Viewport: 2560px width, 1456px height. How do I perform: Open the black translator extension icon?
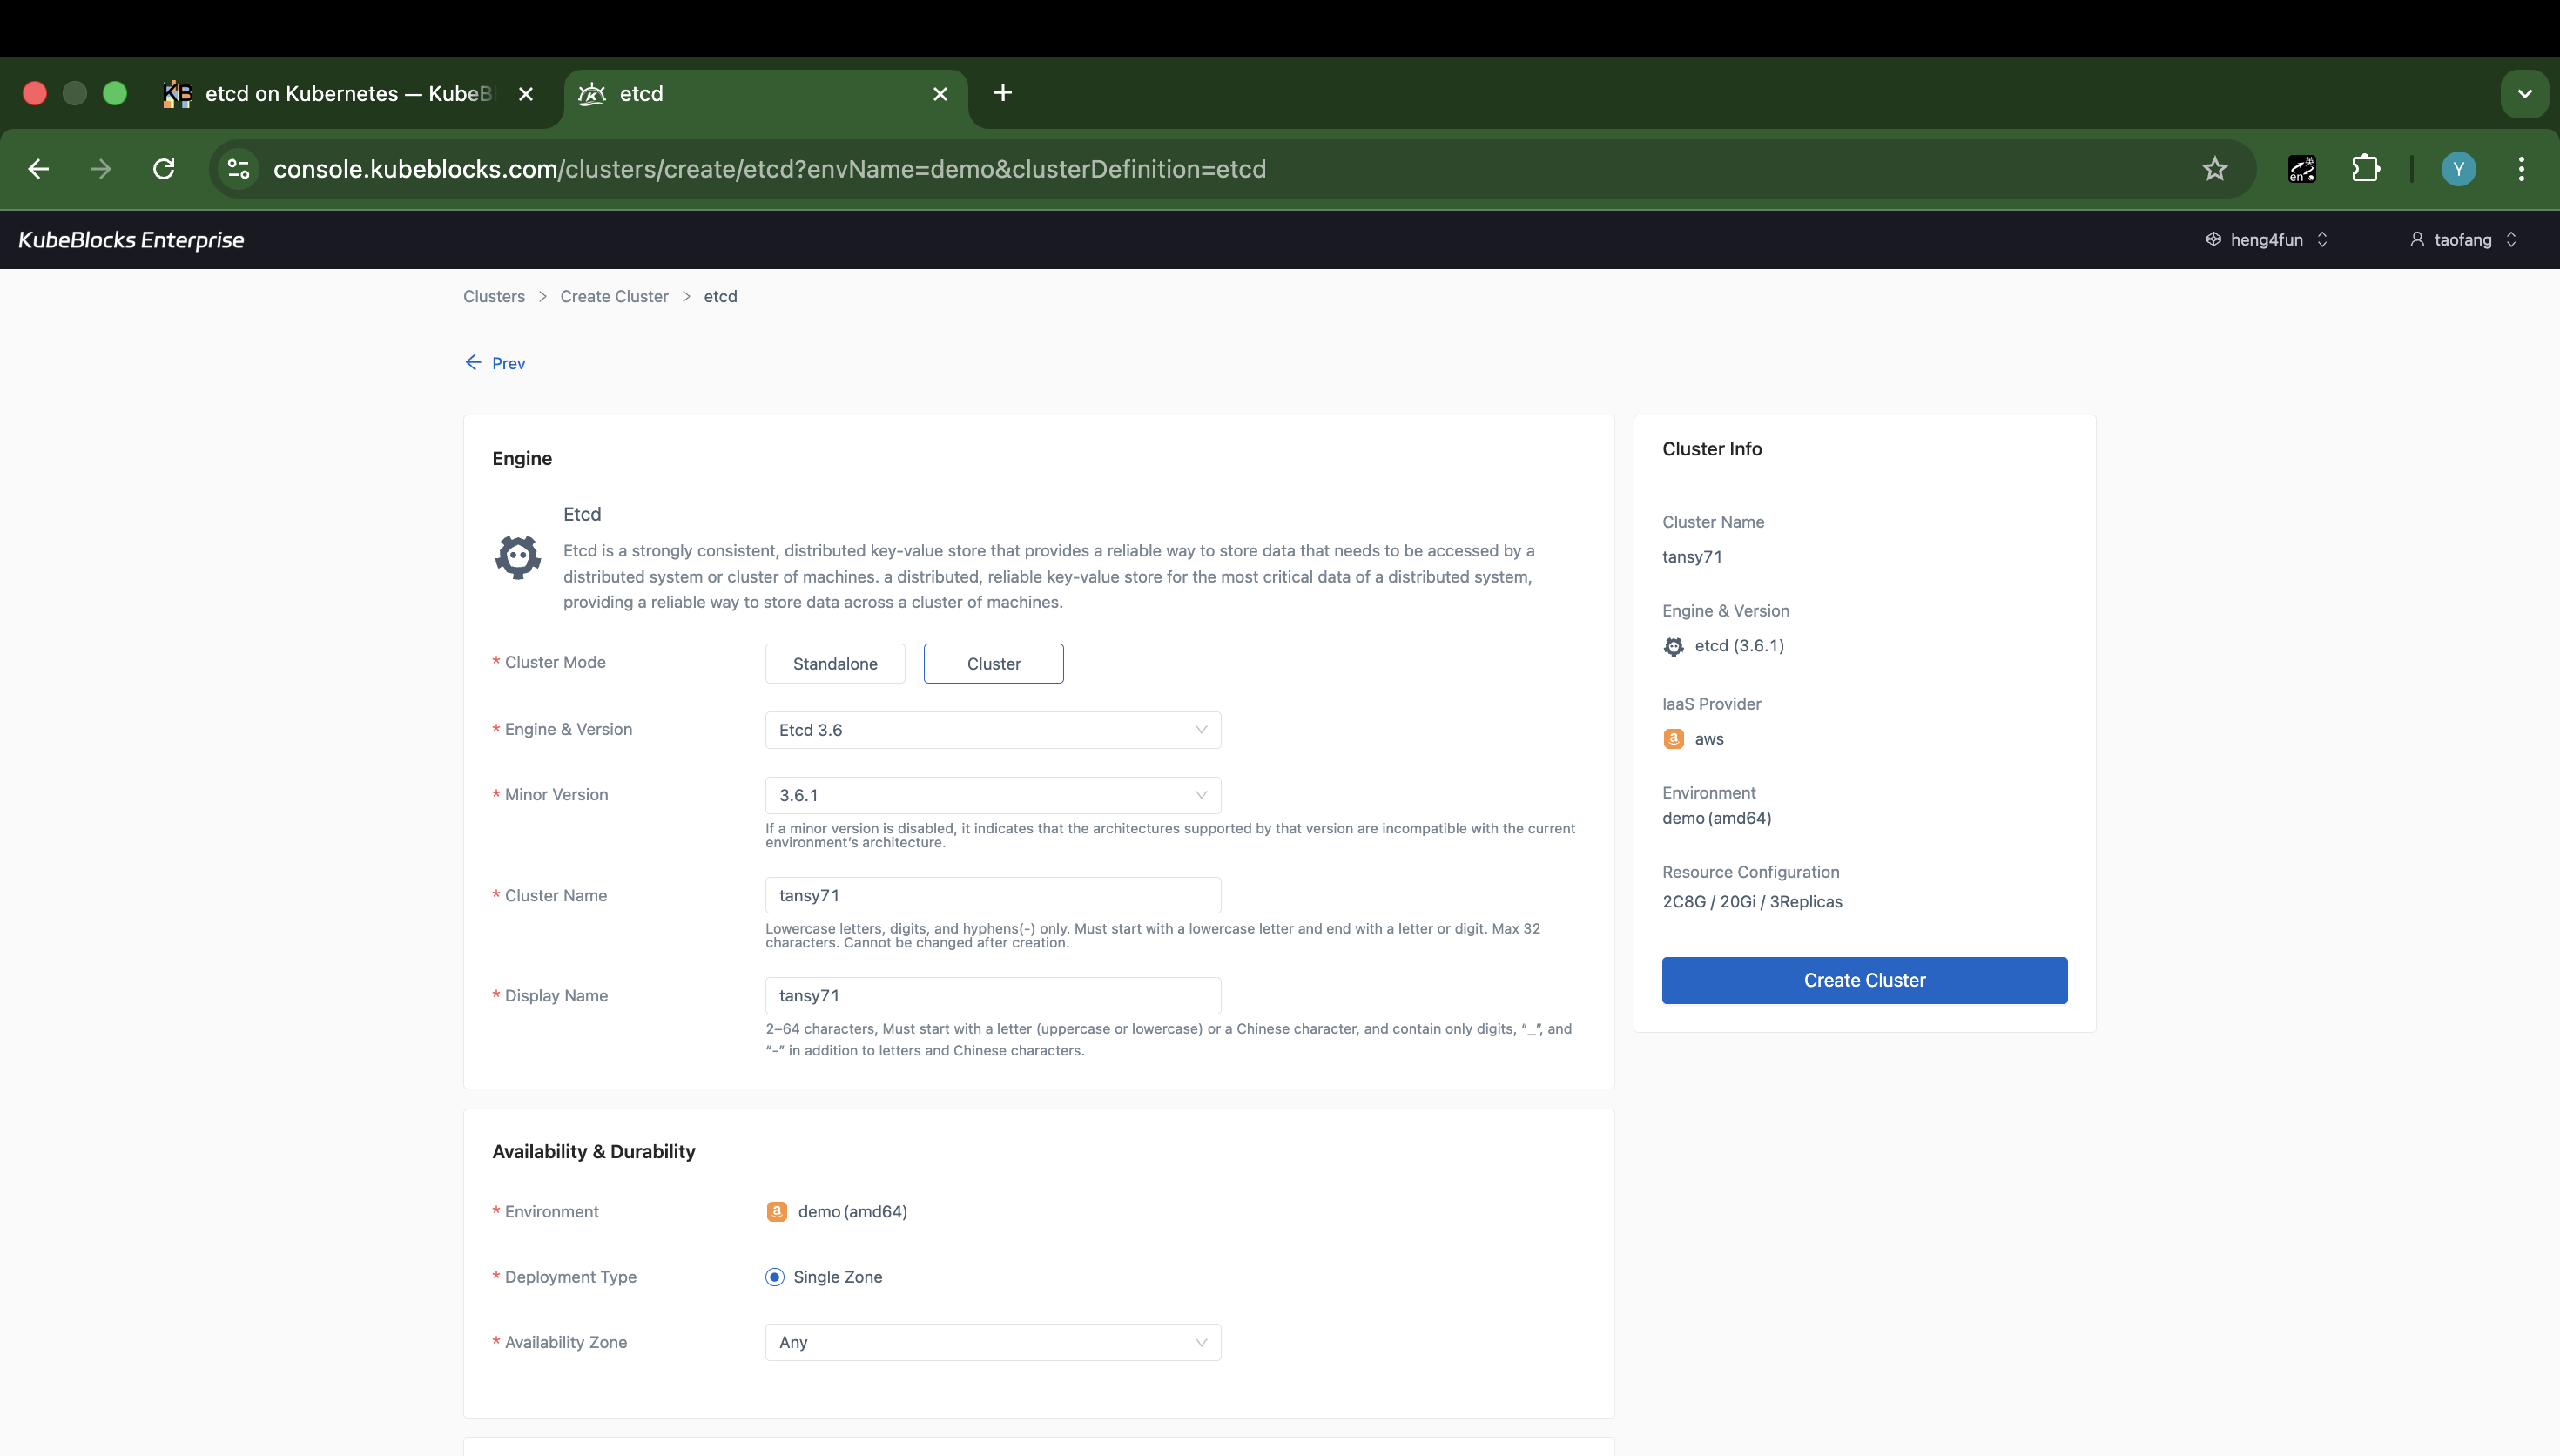click(x=2301, y=169)
